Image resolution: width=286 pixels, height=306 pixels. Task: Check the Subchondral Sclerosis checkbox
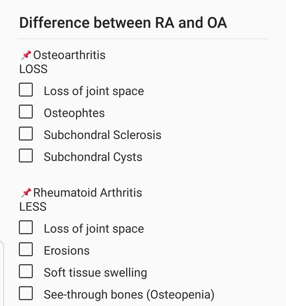click(x=26, y=134)
